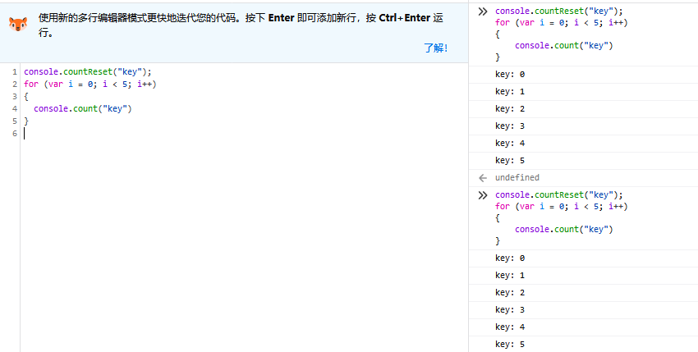The width and height of the screenshot is (698, 352).
Task: Select the key: 3 output below undefined
Action: click(510, 309)
